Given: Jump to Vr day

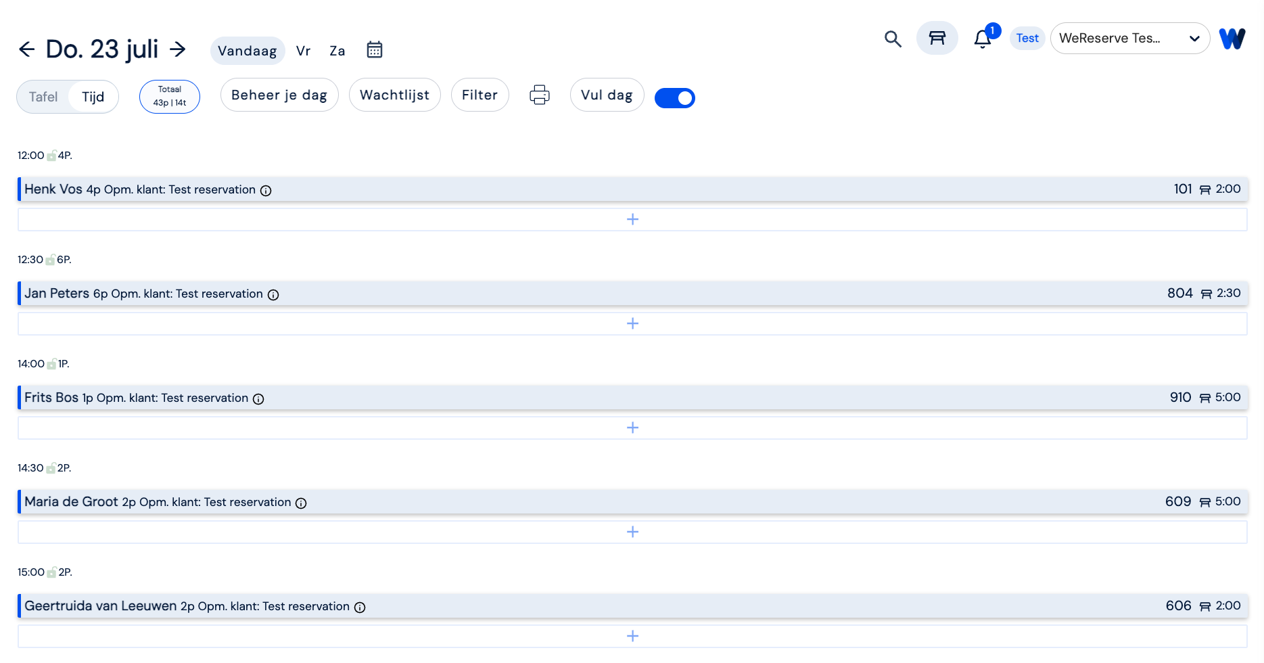Looking at the screenshot, I should click(x=303, y=51).
